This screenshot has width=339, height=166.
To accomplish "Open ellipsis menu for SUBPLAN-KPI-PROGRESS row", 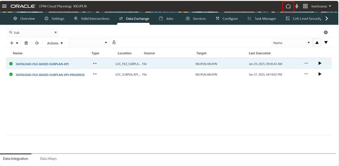I will pyautogui.click(x=306, y=74).
